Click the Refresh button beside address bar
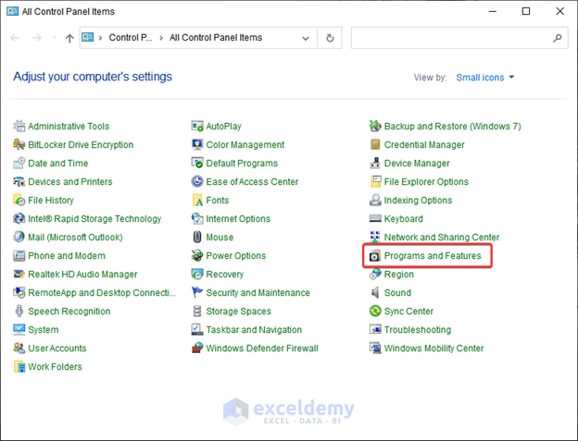 331,39
